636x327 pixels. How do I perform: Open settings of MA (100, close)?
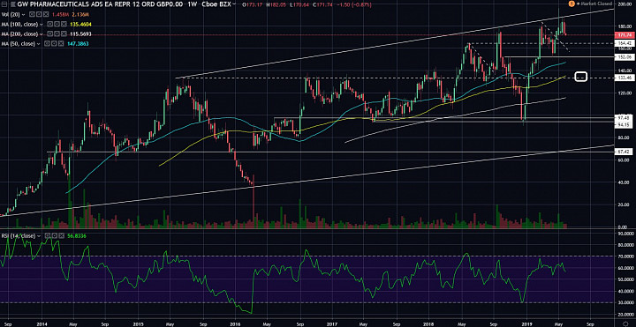click(57, 25)
